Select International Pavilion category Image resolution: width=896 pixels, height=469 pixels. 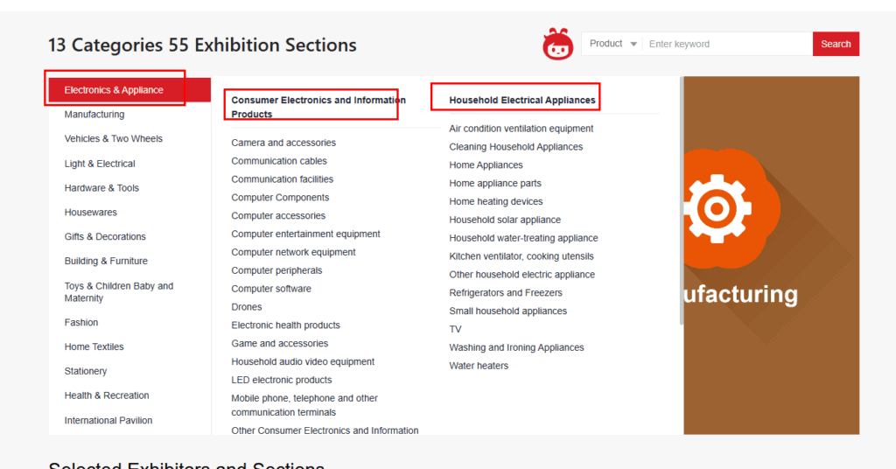point(108,421)
